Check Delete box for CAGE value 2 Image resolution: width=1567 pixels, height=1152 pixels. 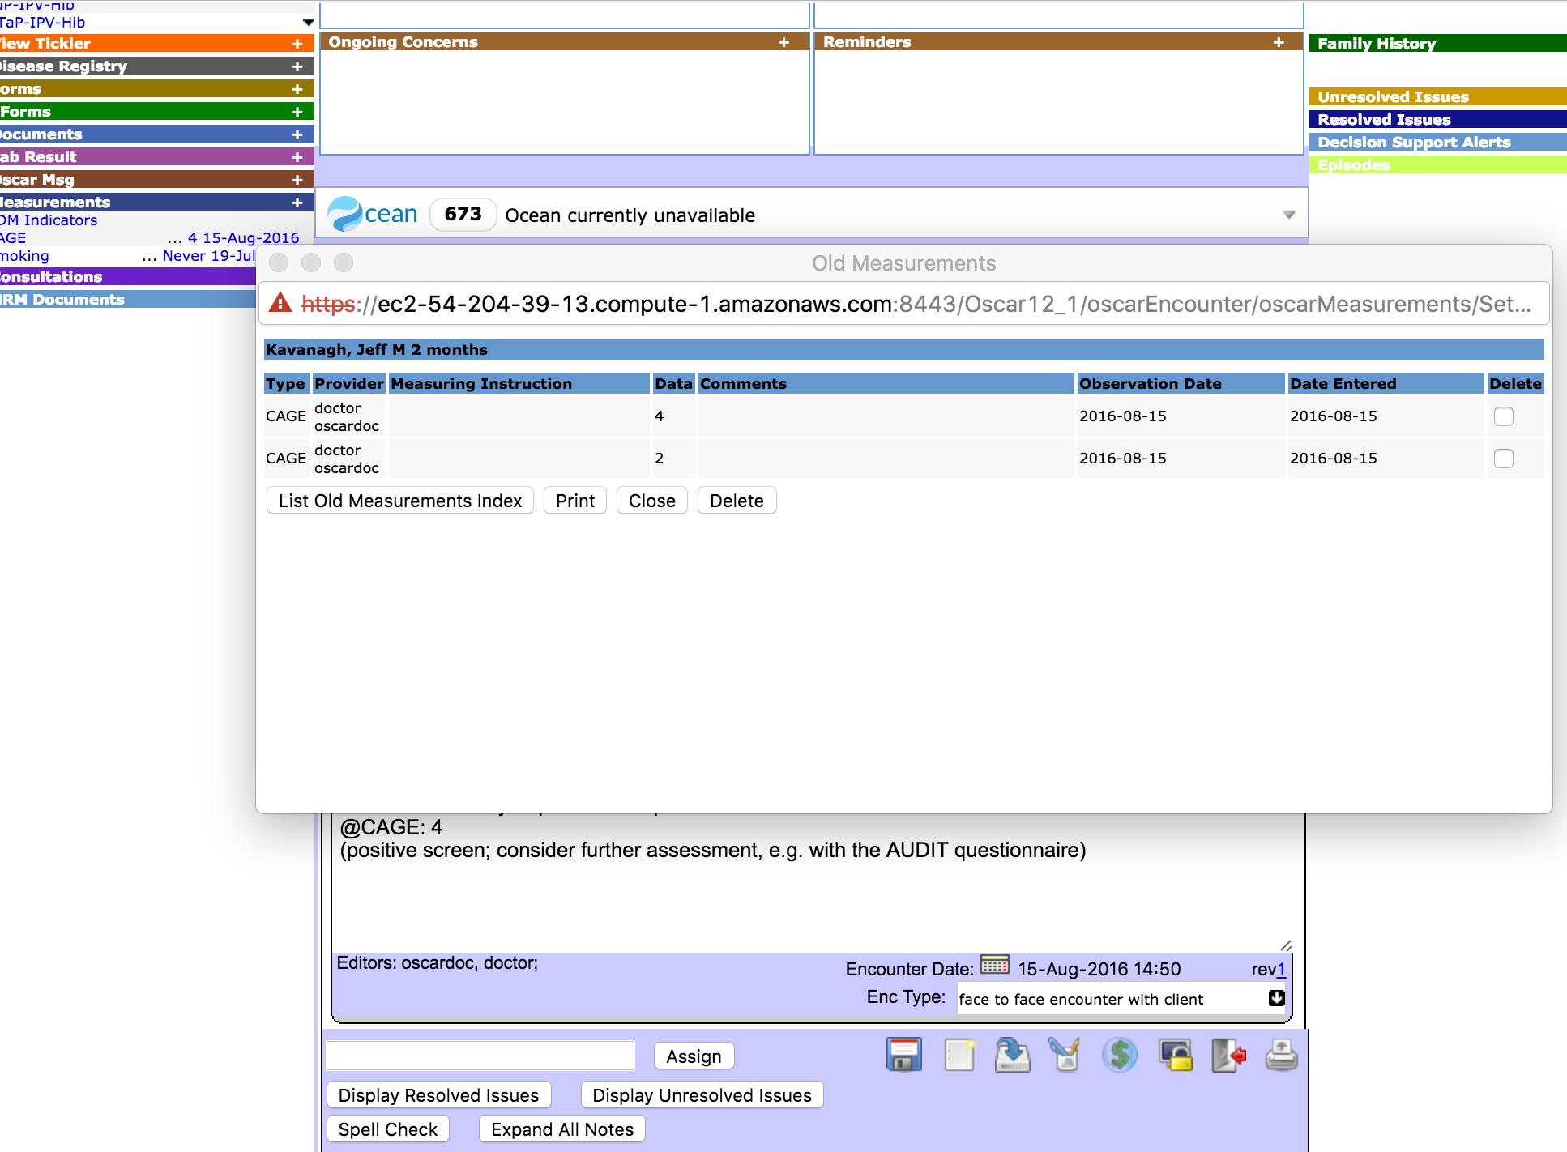click(1503, 459)
